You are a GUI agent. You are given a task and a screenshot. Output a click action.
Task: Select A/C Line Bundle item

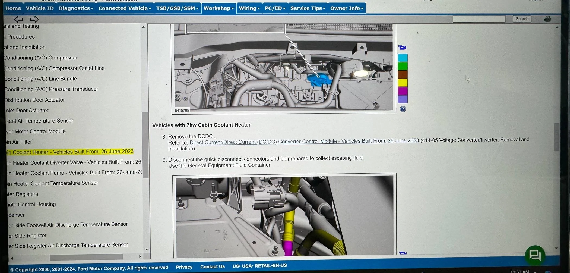pos(40,79)
